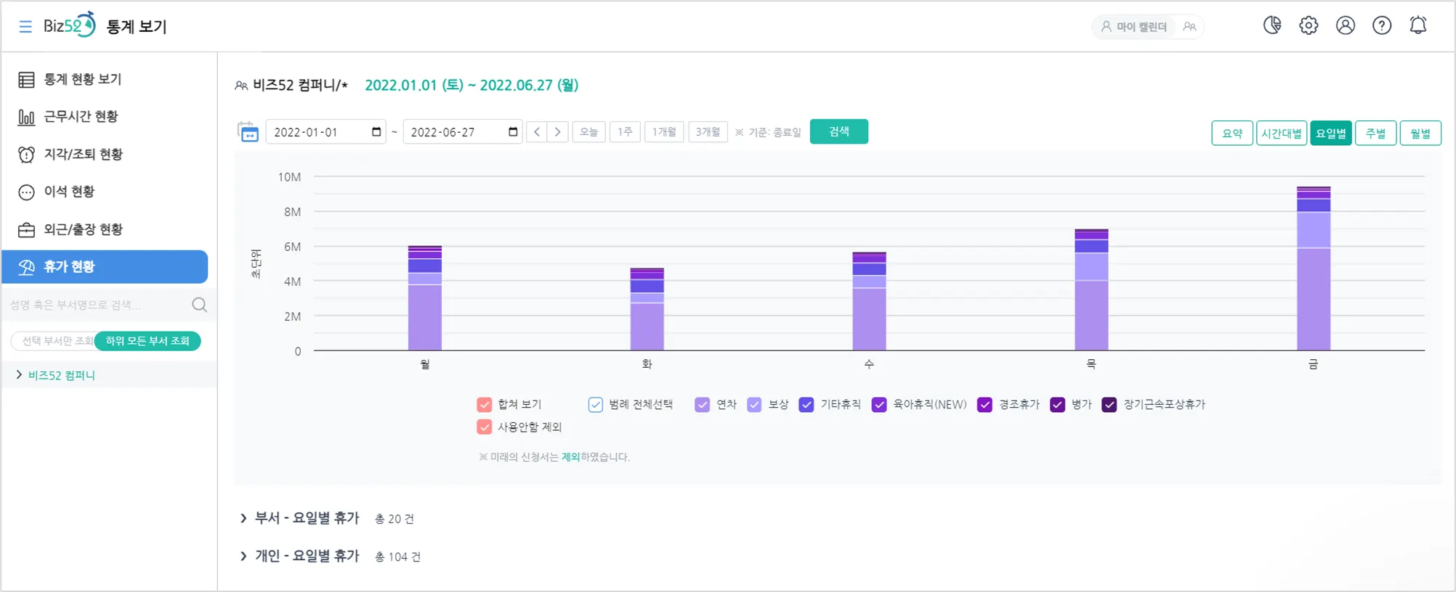Switch to the 월별 view tab

[x=1420, y=133]
